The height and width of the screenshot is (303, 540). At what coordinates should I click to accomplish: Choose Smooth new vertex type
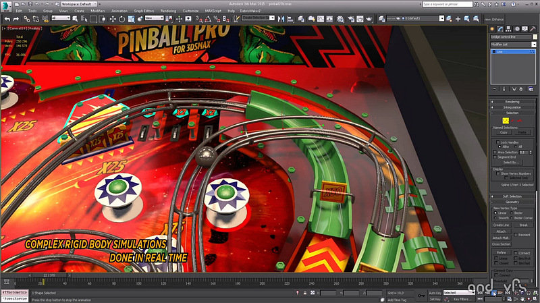pos(495,218)
